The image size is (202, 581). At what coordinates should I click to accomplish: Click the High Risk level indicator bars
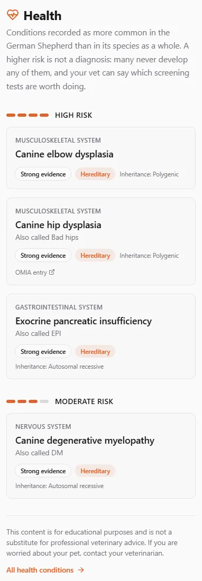(28, 115)
